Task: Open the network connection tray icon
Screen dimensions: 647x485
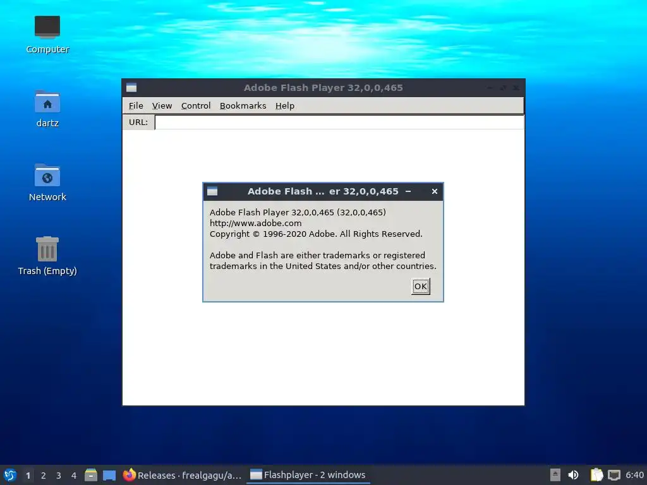Action: point(614,475)
